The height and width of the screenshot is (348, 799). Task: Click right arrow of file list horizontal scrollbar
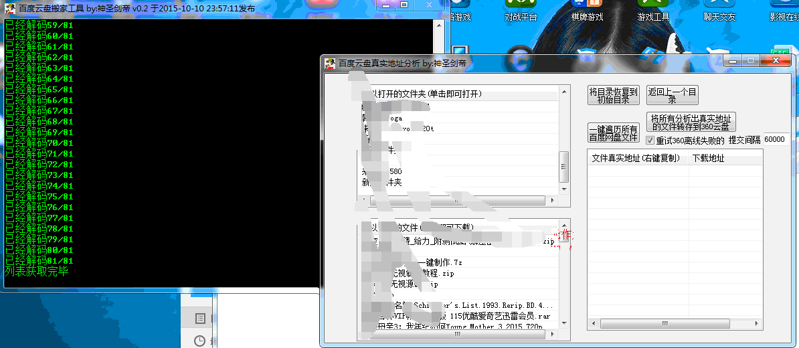click(553, 334)
